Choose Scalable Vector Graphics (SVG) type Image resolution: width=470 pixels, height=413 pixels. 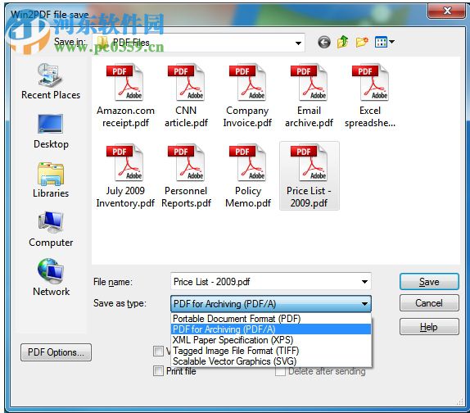(x=271, y=361)
